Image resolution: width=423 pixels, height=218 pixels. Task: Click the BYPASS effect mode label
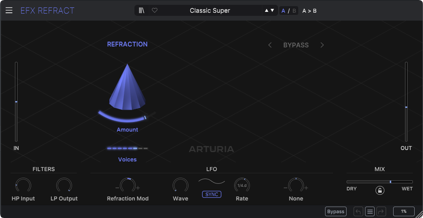click(x=296, y=45)
